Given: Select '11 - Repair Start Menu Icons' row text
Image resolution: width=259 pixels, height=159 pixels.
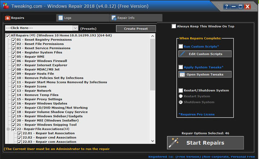Looking at the screenshot, I should (x=62, y=82).
